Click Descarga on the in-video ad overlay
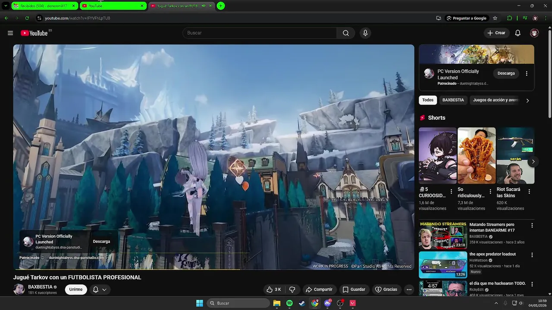552x310 pixels. tap(101, 242)
